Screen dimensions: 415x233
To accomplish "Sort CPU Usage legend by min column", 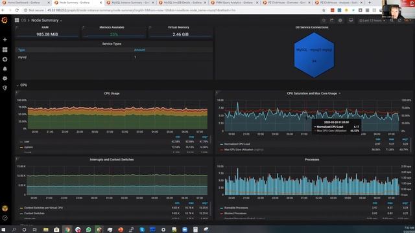I will 178,137.
